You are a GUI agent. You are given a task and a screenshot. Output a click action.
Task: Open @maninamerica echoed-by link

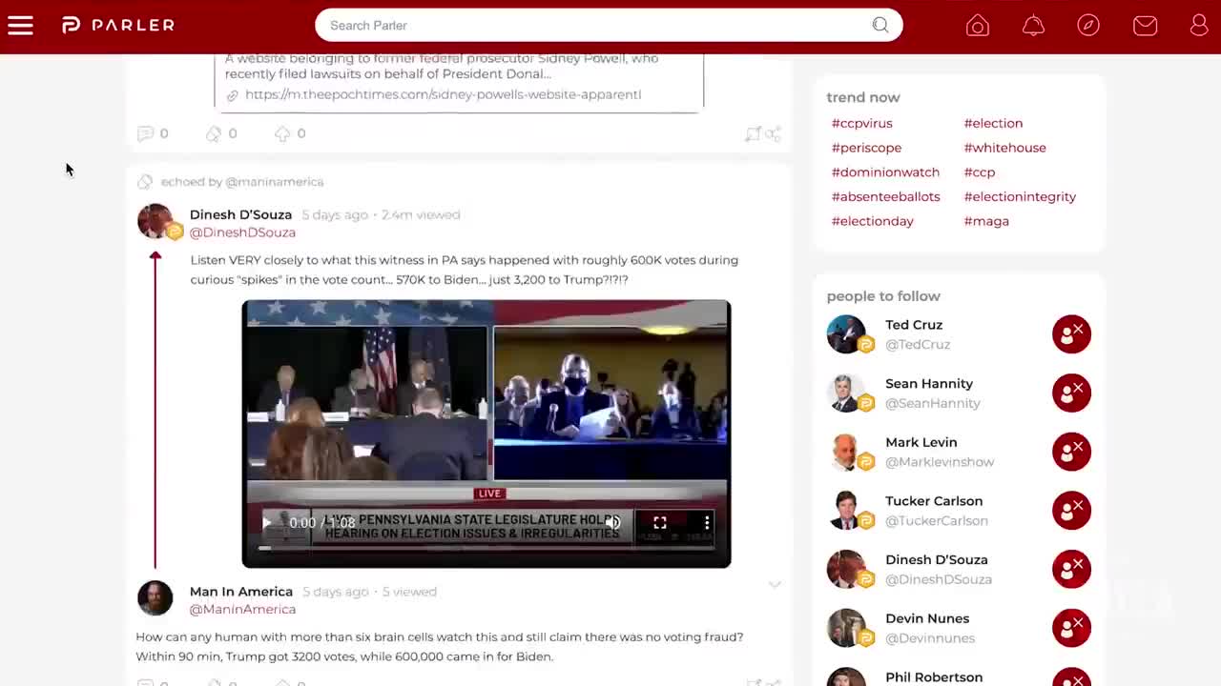coord(275,181)
